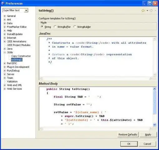The width and height of the screenshot is (159, 150).
Task: Click the Method Body vertical scroll thumb
Action: click(x=155, y=102)
